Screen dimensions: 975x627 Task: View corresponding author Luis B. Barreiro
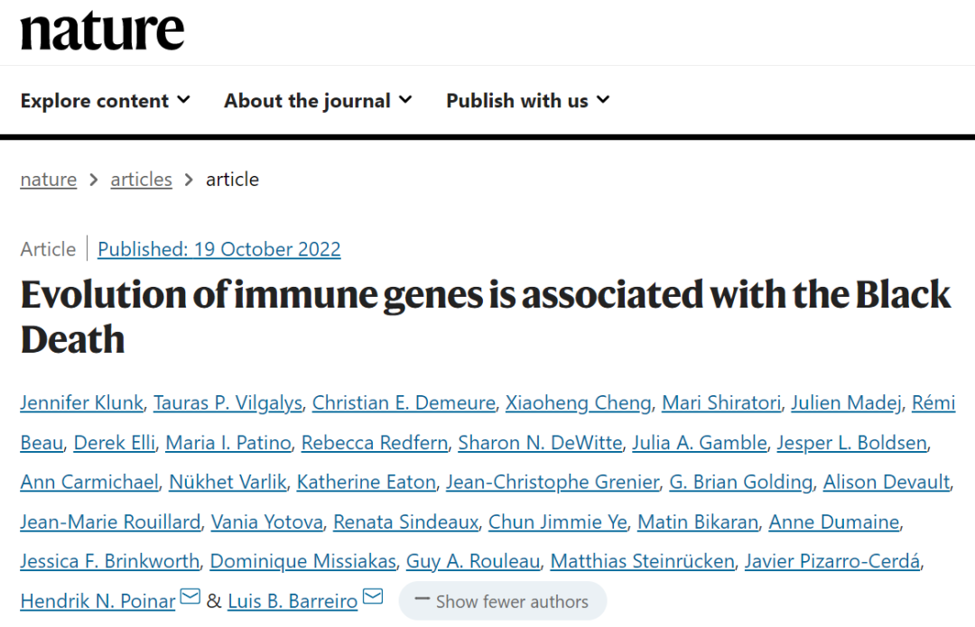click(x=292, y=601)
